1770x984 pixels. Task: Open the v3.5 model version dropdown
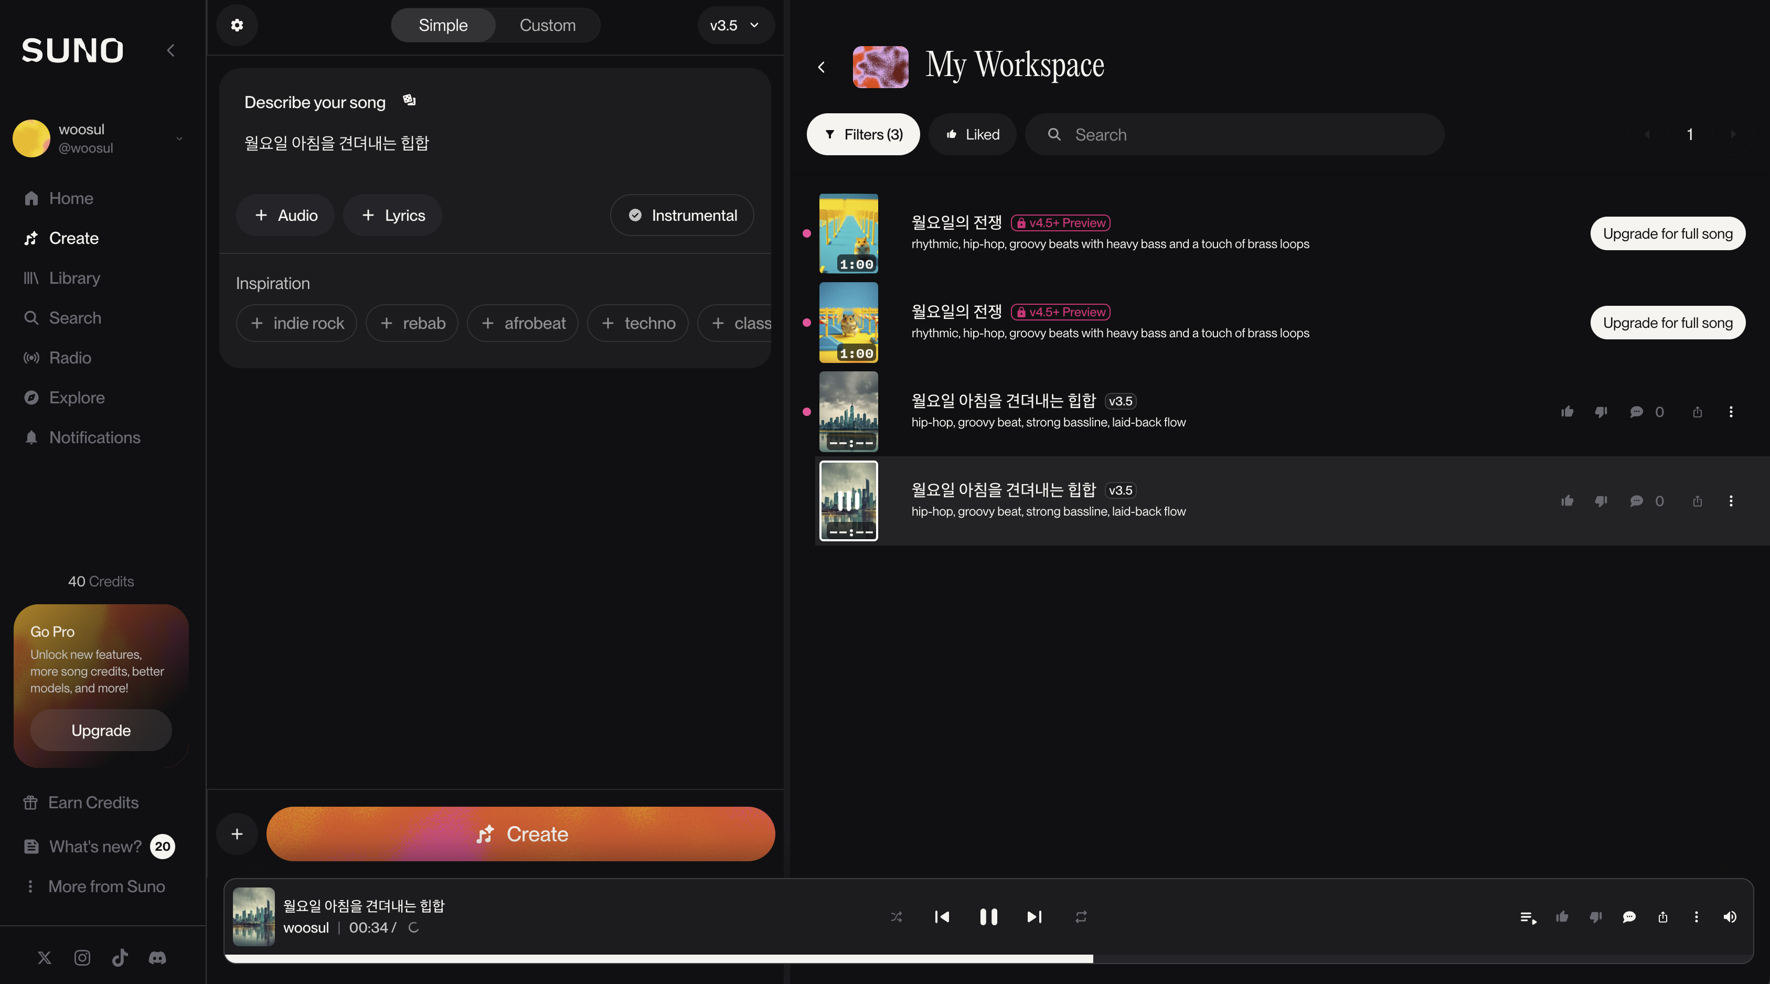pyautogui.click(x=735, y=25)
